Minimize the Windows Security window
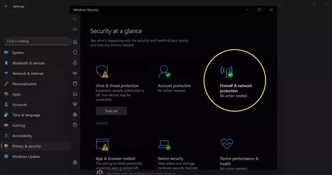Image resolution: width=332 pixels, height=175 pixels. pyautogui.click(x=247, y=10)
